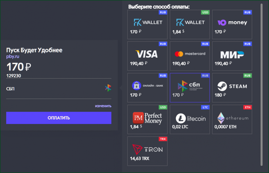Click the green RUB badge on Steam tile
This screenshot has width=269, height=173.
pos(247,76)
